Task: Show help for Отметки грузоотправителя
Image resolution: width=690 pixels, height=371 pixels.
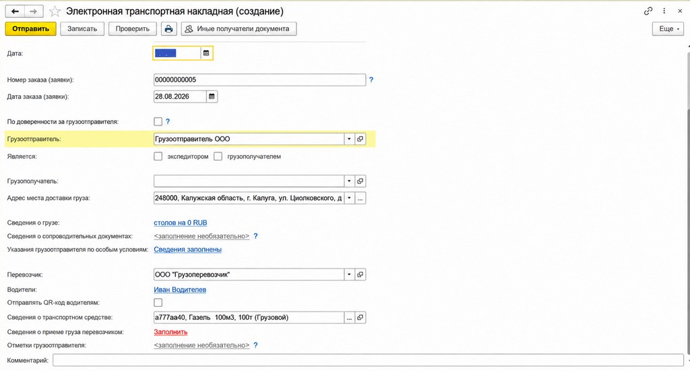Action: pyautogui.click(x=255, y=345)
